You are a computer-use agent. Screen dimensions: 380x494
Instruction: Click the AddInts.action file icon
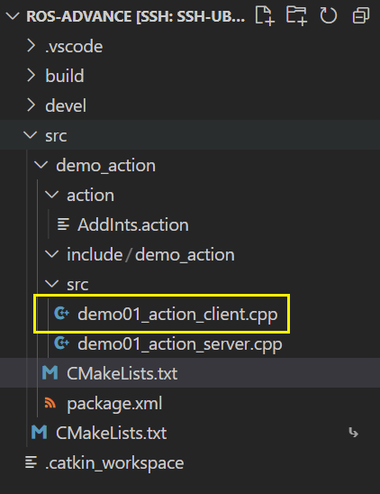point(63,224)
